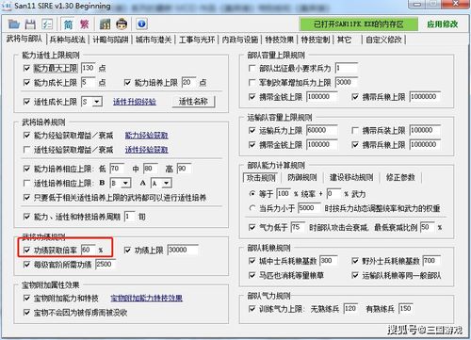Switch to the 兵种与战法 tab
Screen dimensions: 471x340
pyautogui.click(x=68, y=40)
